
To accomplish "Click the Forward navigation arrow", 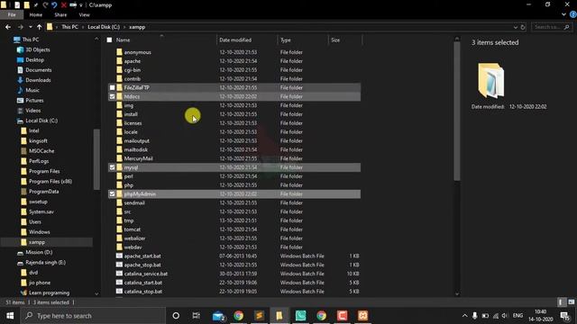I will 21,27.
